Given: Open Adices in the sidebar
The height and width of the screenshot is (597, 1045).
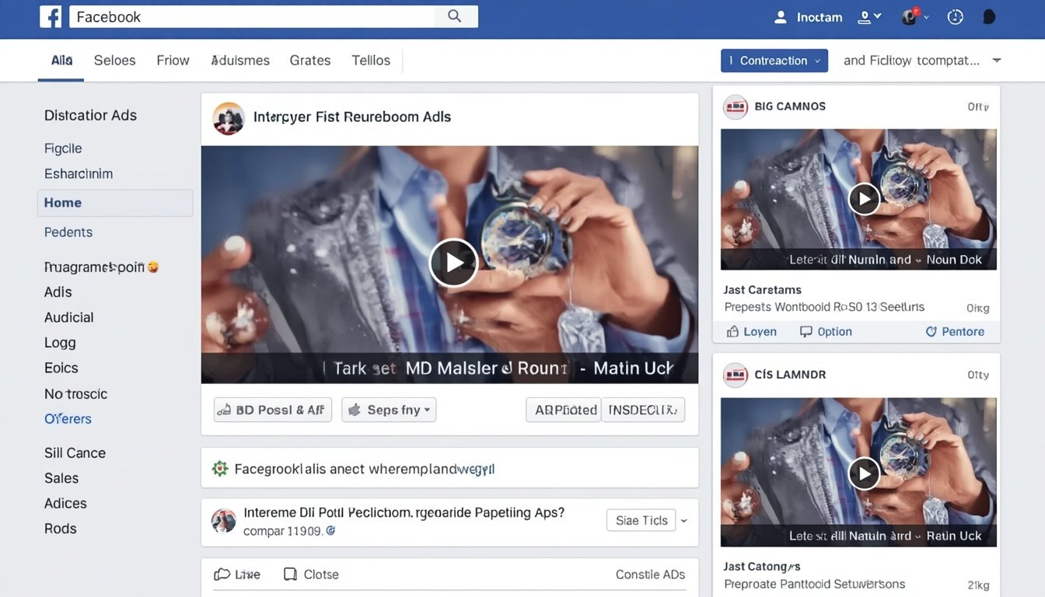Looking at the screenshot, I should click(x=65, y=504).
